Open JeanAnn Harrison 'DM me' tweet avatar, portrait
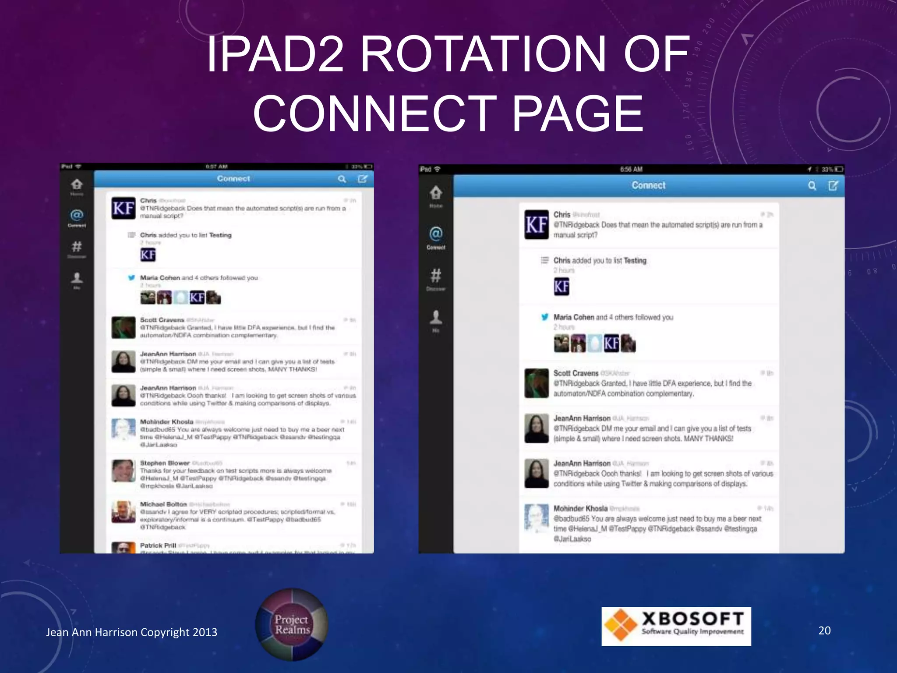Image resolution: width=897 pixels, height=673 pixels. pyautogui.click(x=124, y=362)
